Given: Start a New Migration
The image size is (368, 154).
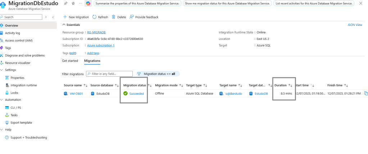Looking at the screenshot, I should [x=76, y=17].
